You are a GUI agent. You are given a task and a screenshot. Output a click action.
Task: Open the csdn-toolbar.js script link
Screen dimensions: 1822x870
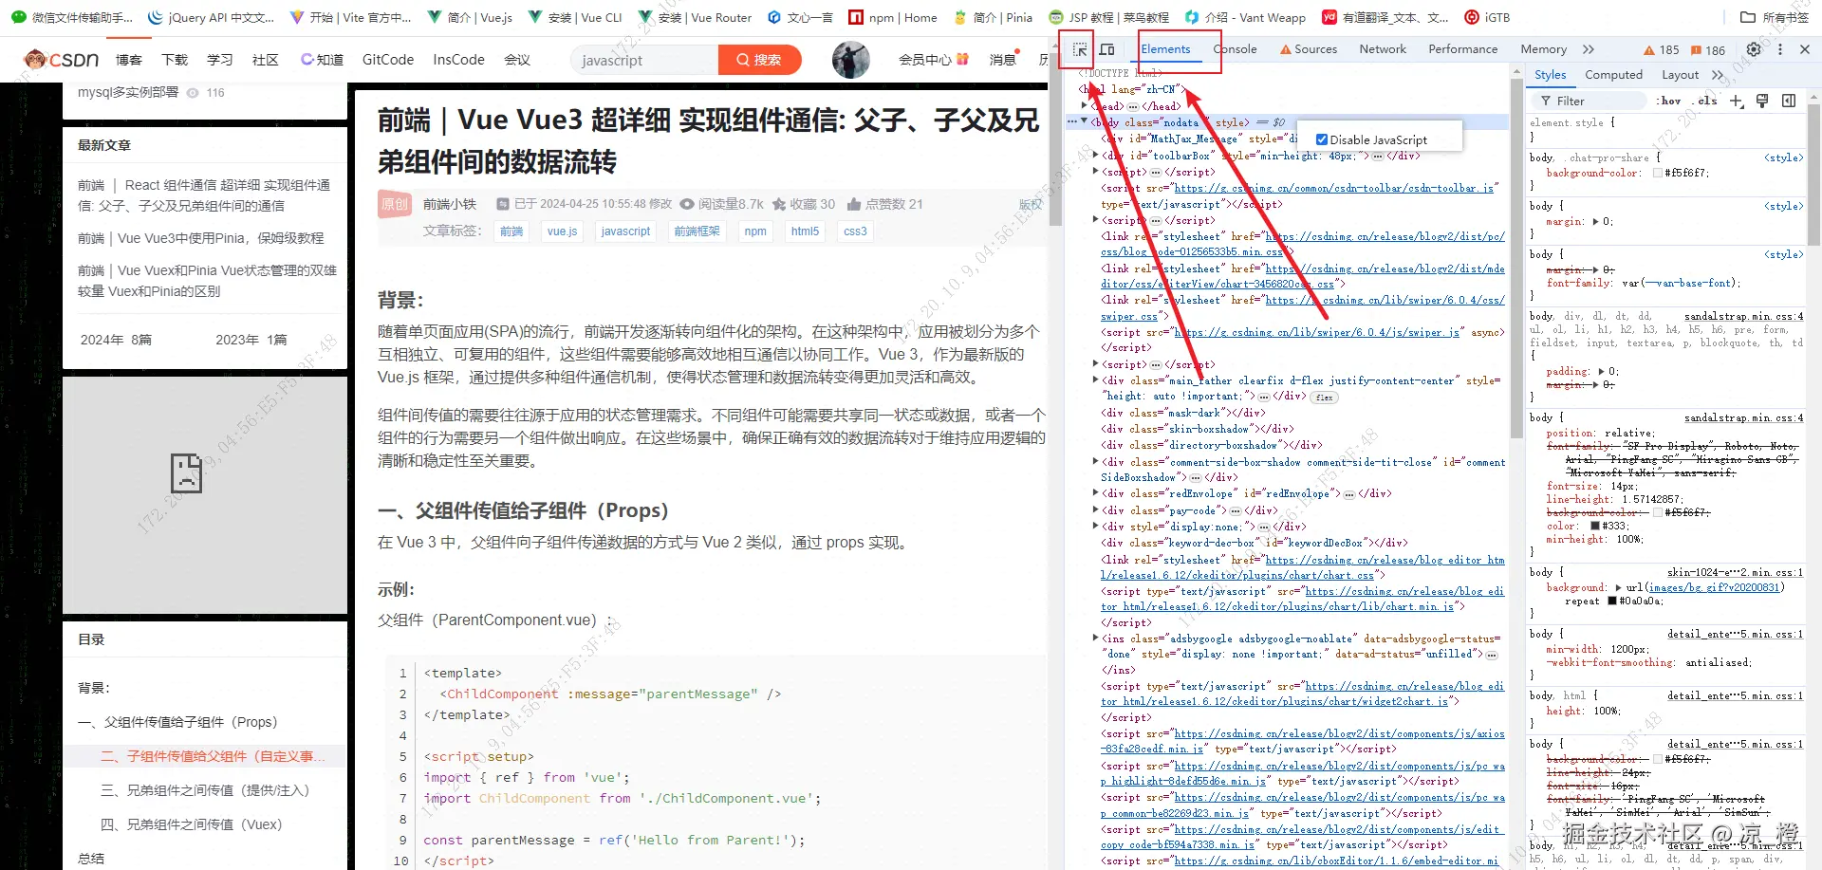click(1334, 188)
